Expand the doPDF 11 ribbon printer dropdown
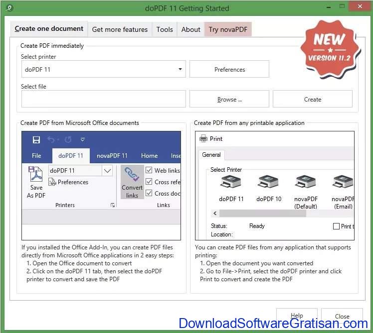The width and height of the screenshot is (373, 333). tap(107, 171)
